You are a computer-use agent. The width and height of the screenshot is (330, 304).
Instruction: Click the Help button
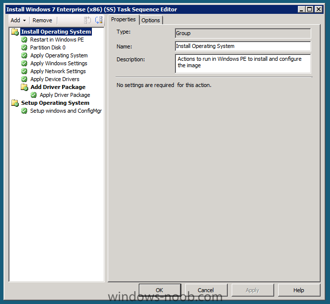click(299, 290)
